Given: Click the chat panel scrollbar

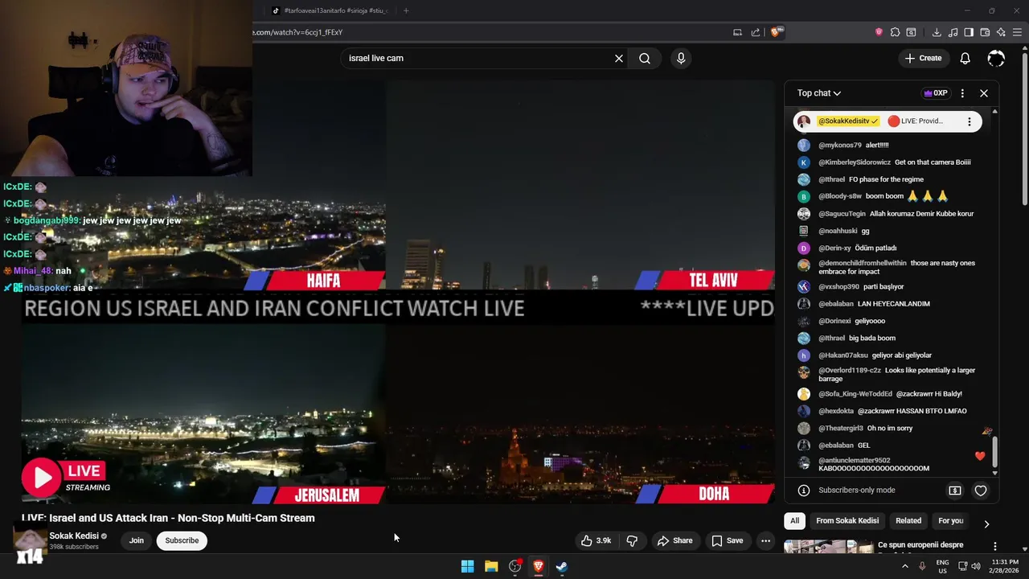Looking at the screenshot, I should coord(995,452).
